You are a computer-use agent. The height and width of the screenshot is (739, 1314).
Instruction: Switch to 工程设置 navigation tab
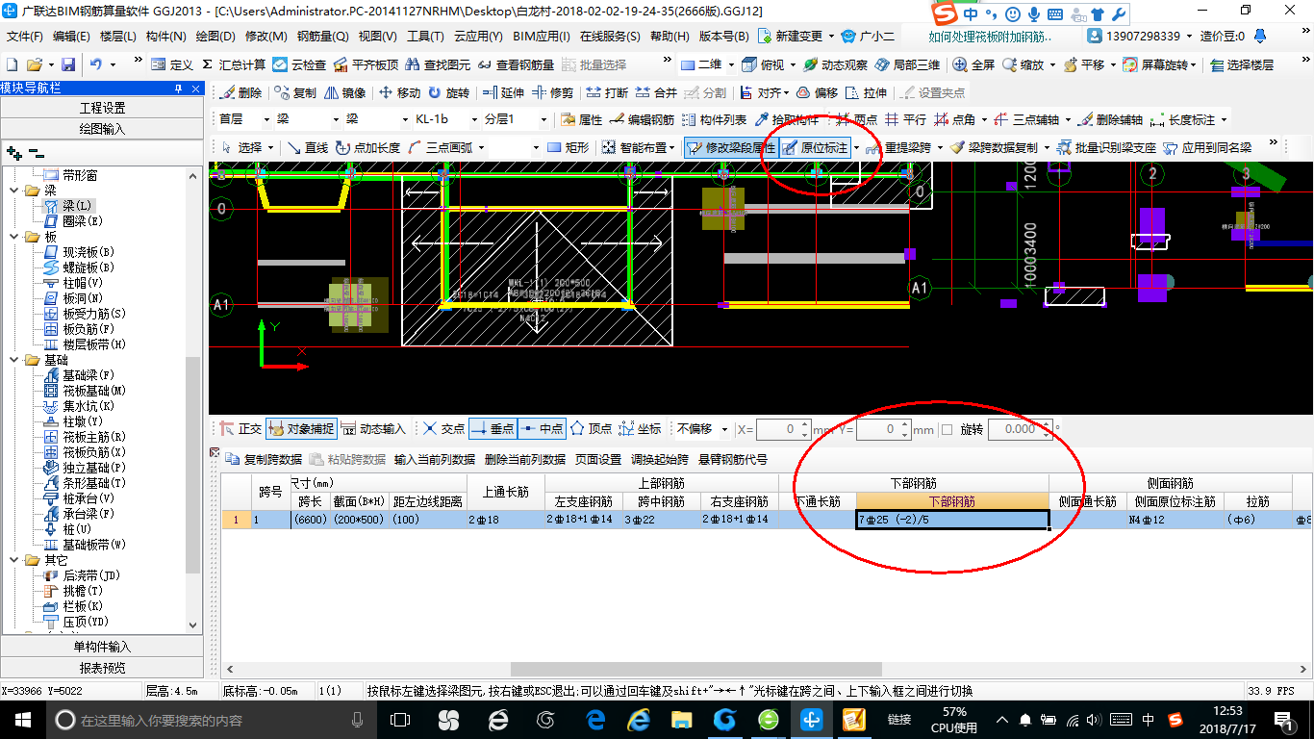coord(102,108)
